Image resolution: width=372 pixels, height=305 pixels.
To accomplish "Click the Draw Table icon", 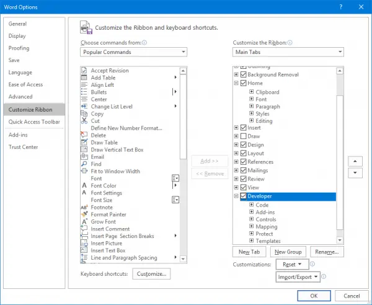I will [84, 143].
